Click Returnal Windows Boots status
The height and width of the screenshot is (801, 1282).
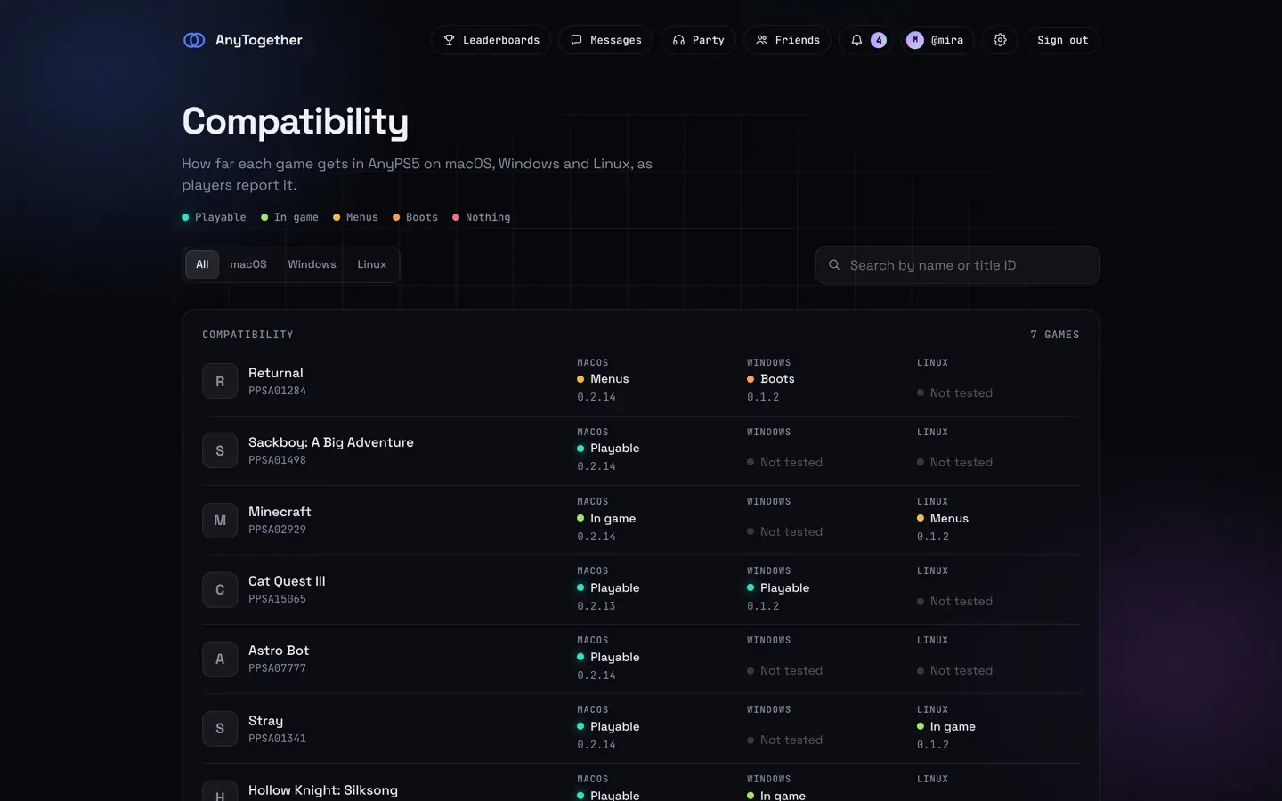coord(771,379)
